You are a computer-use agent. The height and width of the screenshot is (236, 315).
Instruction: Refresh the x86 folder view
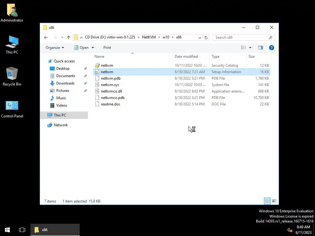(x=206, y=37)
